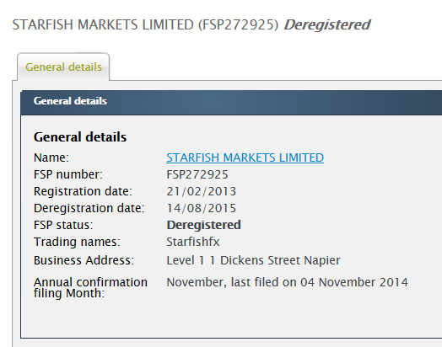442x347 pixels.
Task: Click the Deregistration date: field label
Action: tap(89, 208)
